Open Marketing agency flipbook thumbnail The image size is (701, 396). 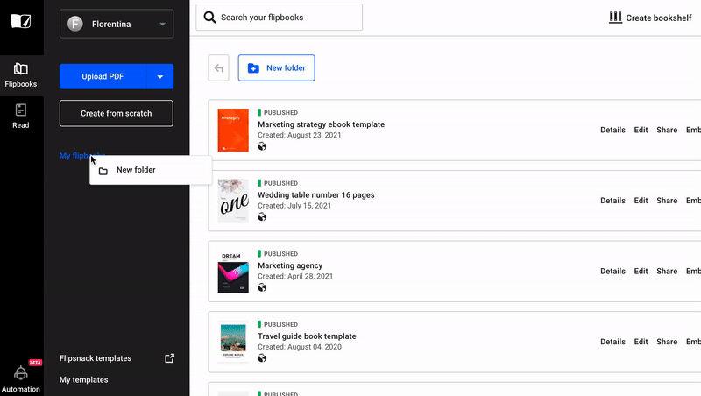(x=233, y=272)
